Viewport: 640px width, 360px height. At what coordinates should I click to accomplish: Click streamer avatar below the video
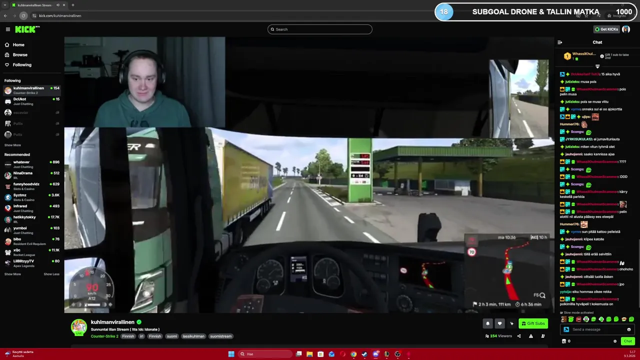click(x=78, y=327)
